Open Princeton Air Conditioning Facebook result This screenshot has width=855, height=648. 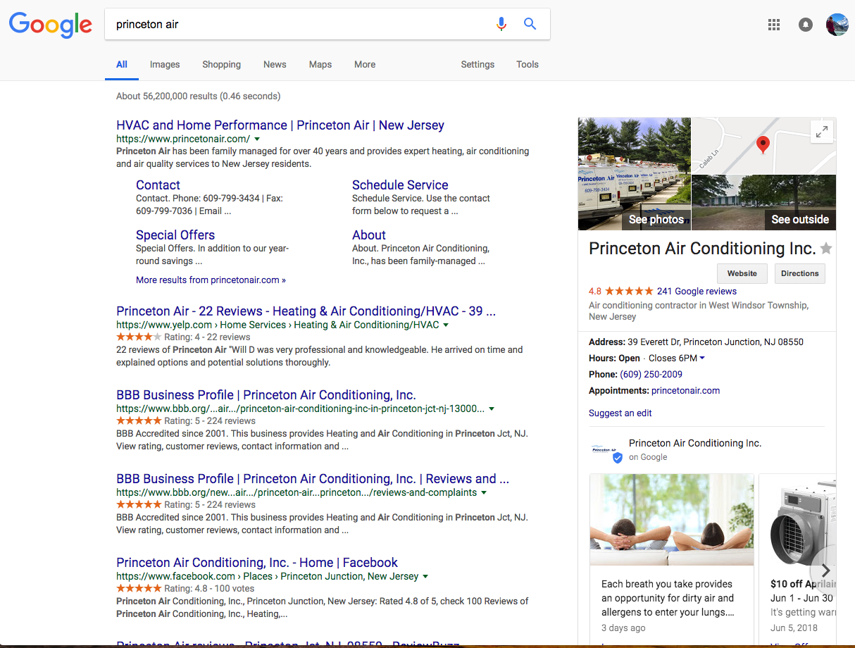point(257,563)
